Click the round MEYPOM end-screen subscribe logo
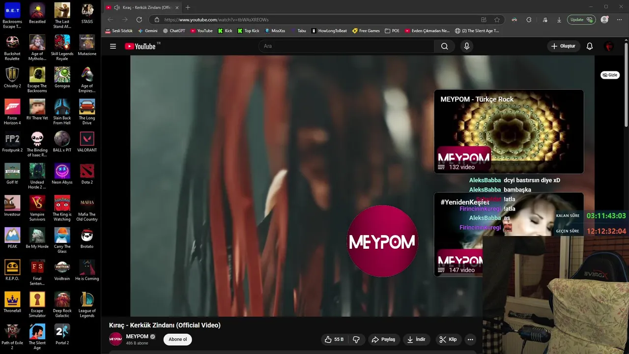The width and height of the screenshot is (629, 354). coord(382,241)
